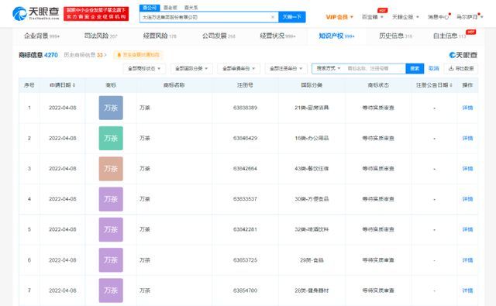The image size is (496, 306).
Task: Click the 取消 link next to the search button
Action: pyautogui.click(x=434, y=68)
